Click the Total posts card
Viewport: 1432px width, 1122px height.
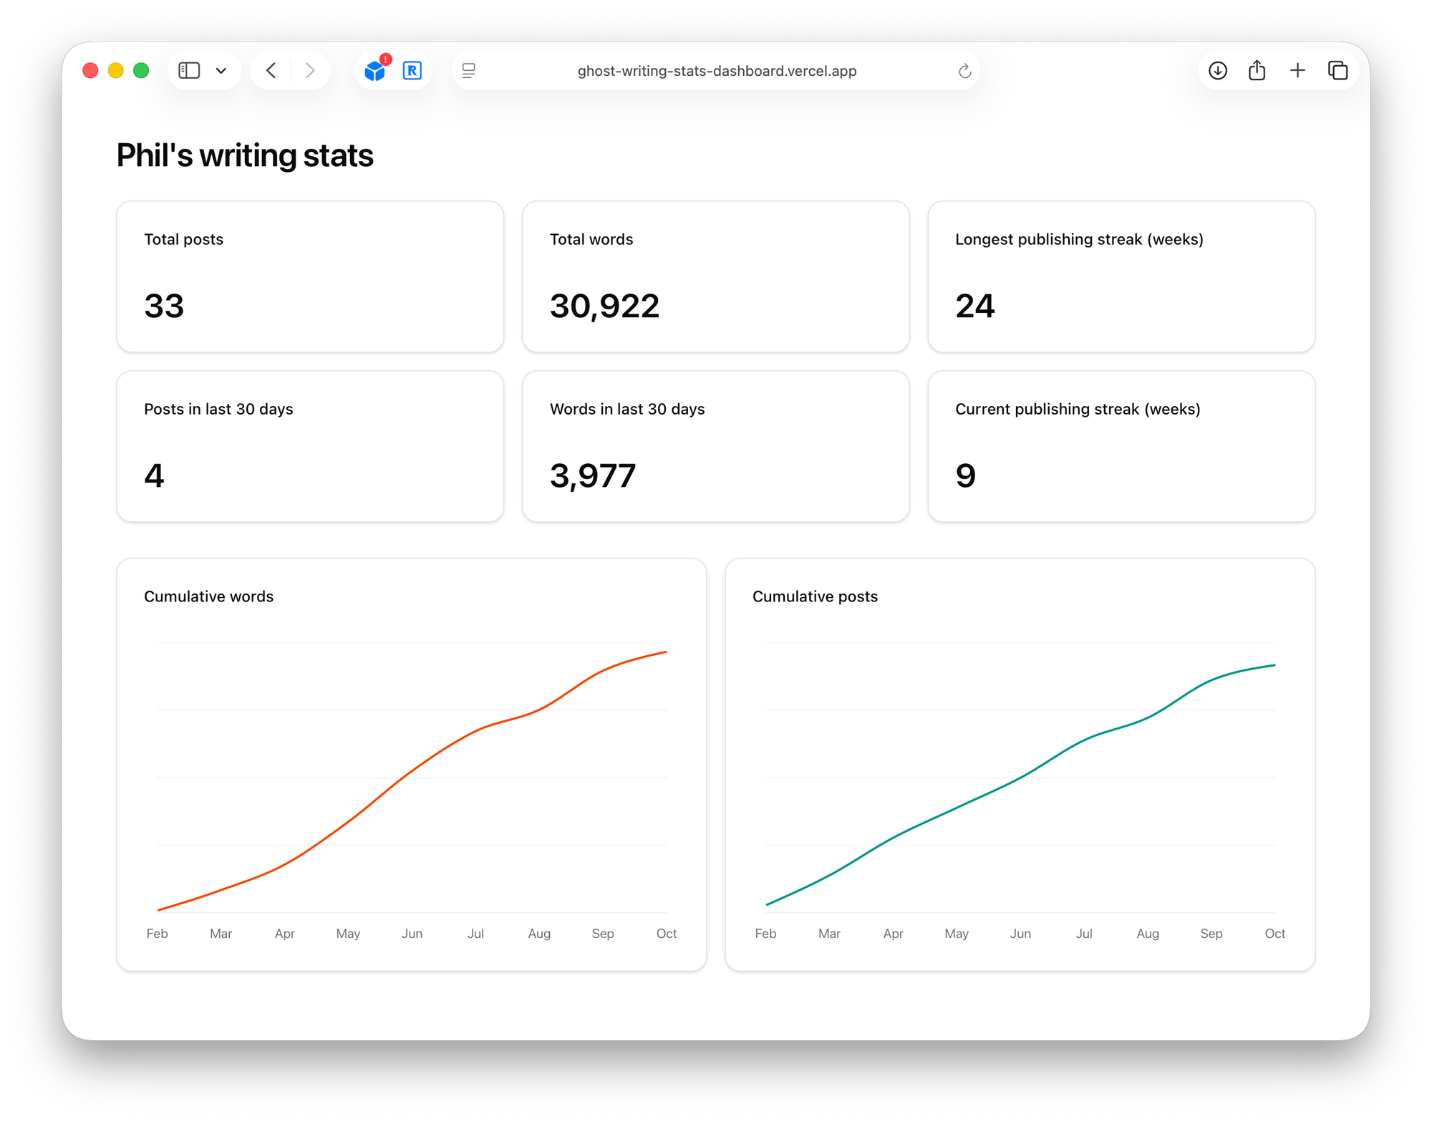coord(310,276)
